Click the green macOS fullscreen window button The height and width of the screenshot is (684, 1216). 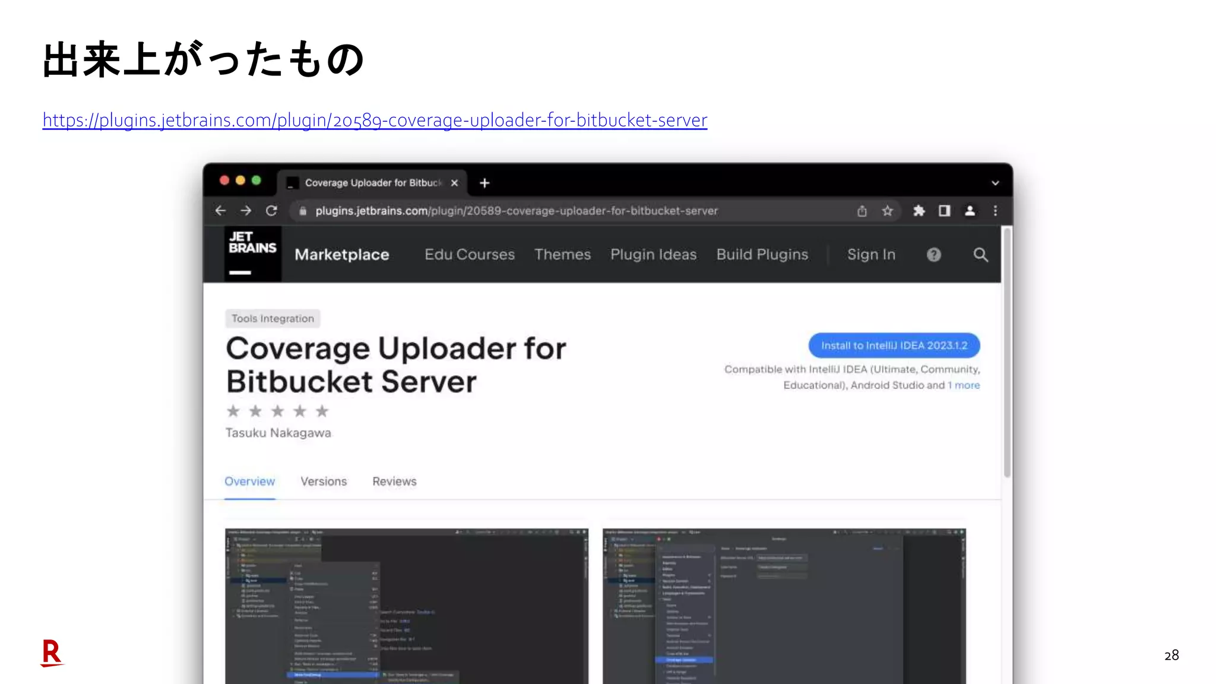(x=256, y=180)
